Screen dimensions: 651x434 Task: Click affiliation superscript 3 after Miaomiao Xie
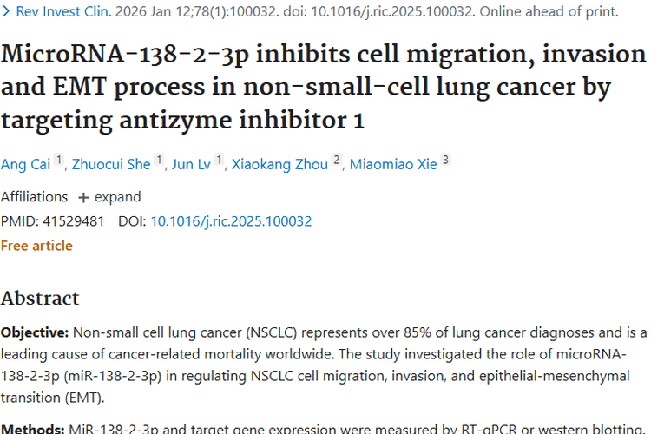pos(445,160)
